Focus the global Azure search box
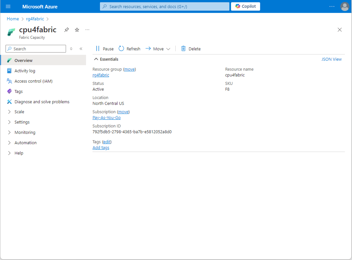Image resolution: width=352 pixels, height=260 pixels. point(164,6)
